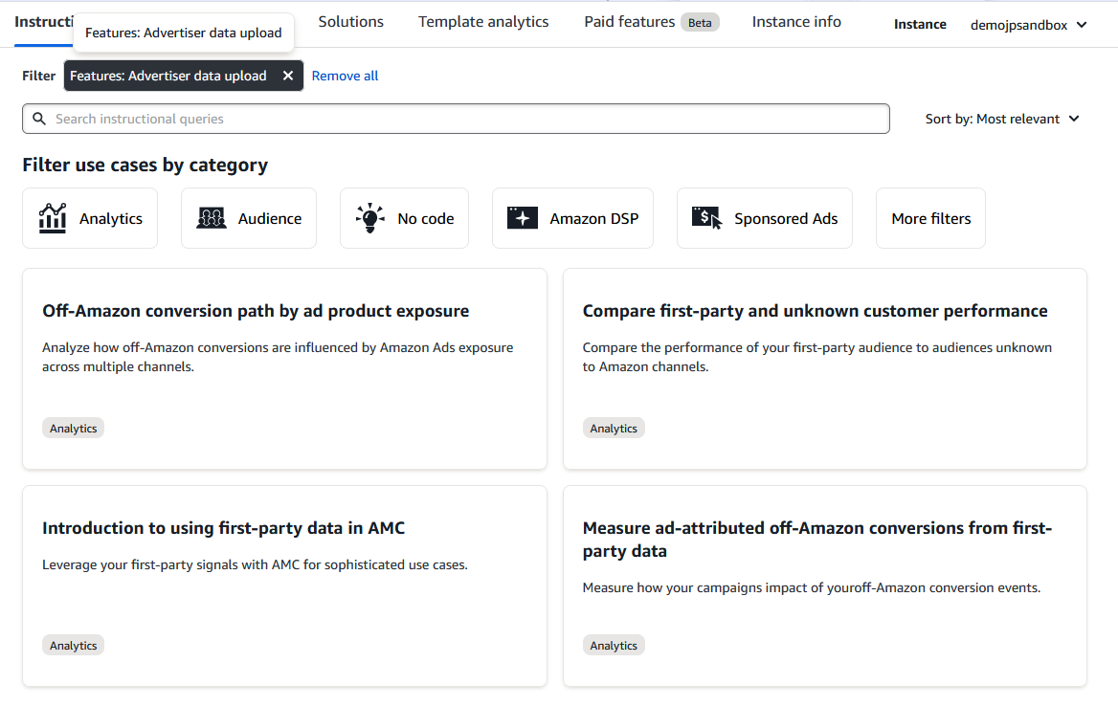Expand the demojpsandbox instance dropdown
The image size is (1118, 707).
[1029, 25]
